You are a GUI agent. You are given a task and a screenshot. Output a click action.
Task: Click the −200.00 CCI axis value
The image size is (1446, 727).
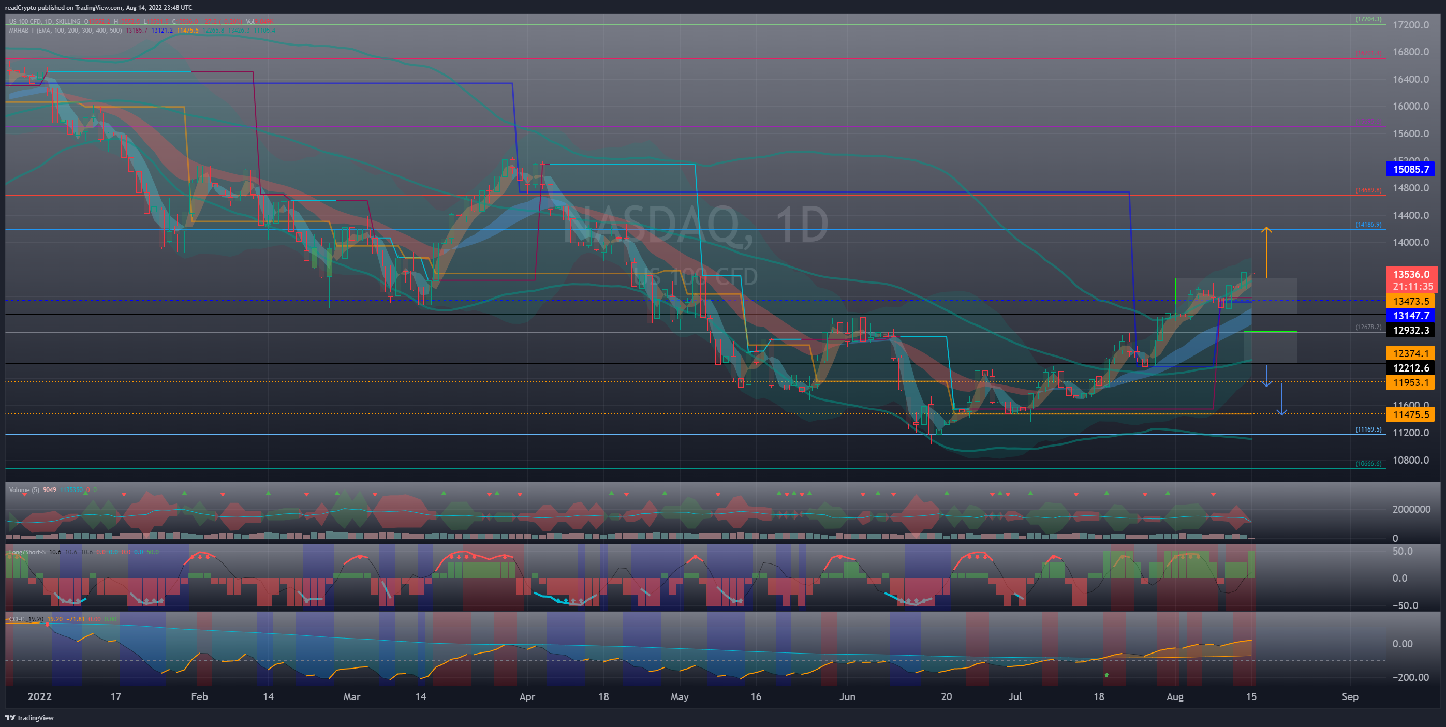tap(1411, 677)
